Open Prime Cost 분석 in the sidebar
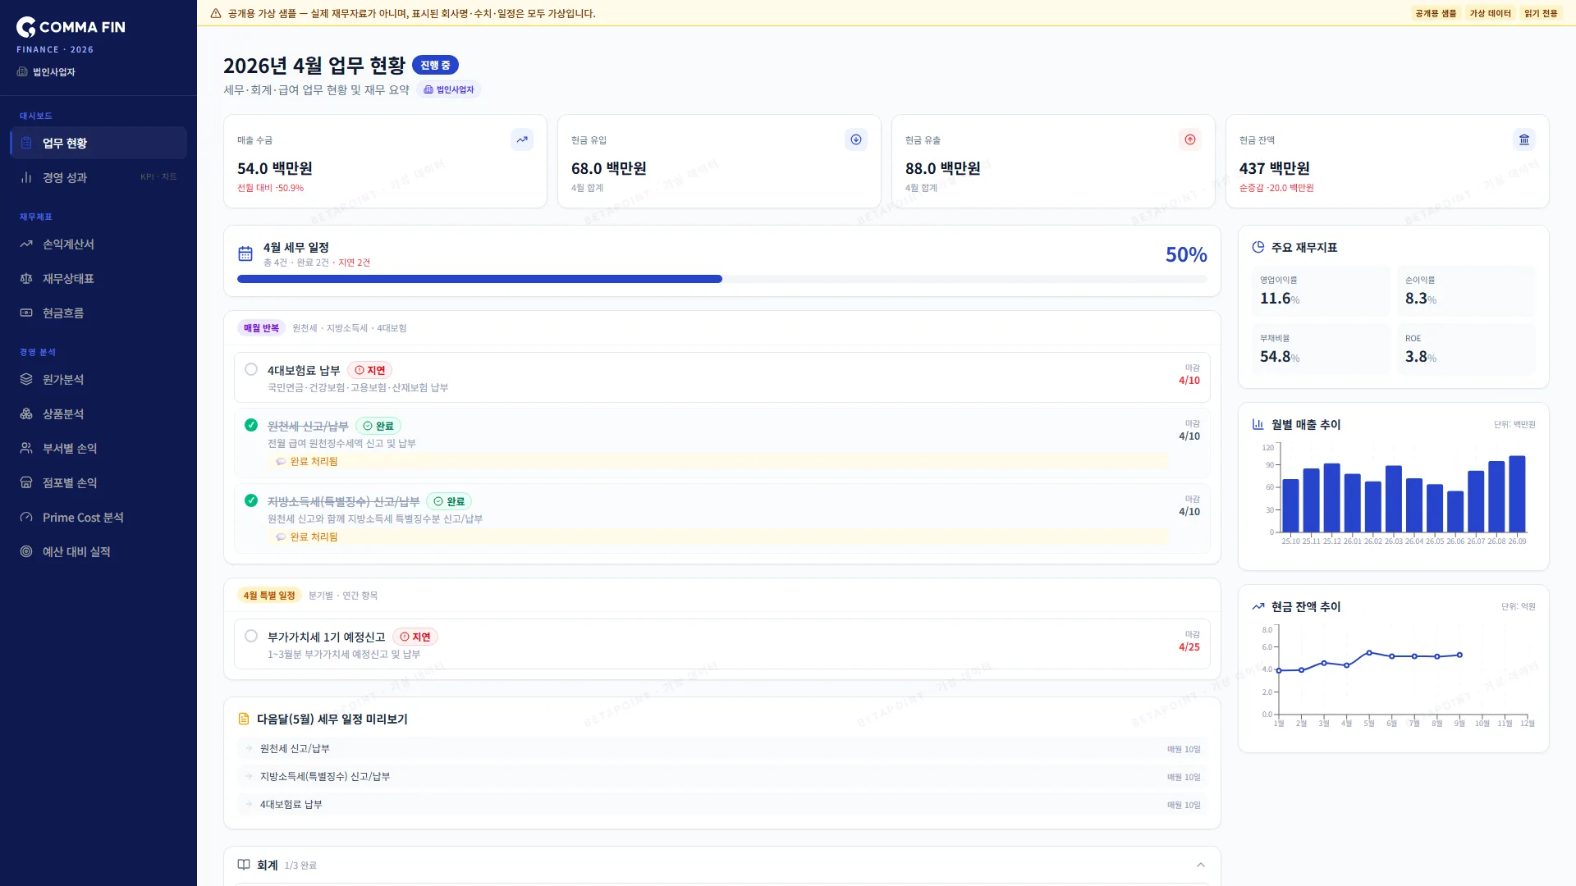Screen dimensions: 1576x886 point(98,518)
